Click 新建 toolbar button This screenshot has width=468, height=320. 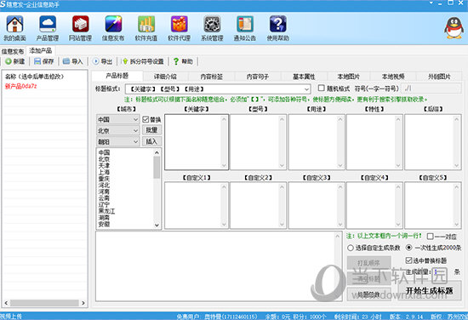(15, 61)
